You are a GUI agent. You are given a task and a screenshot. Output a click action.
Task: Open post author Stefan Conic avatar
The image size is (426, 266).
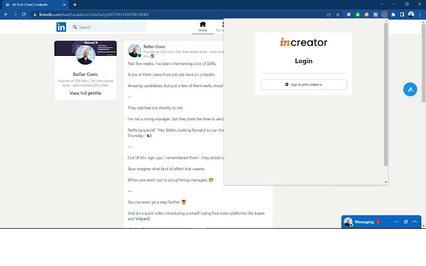[134, 51]
